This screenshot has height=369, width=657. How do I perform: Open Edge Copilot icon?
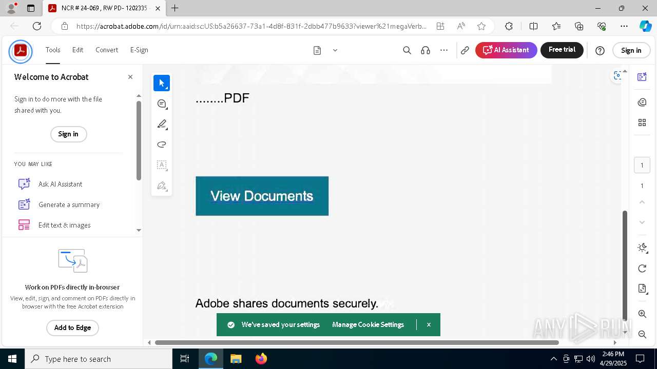click(x=645, y=26)
